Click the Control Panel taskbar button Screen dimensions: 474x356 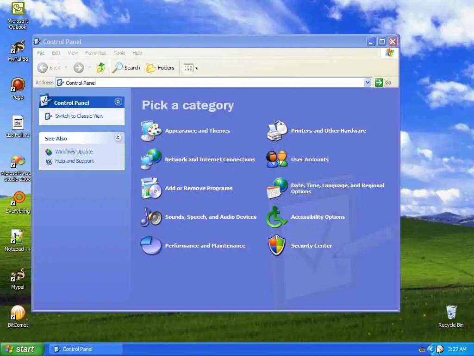point(86,349)
